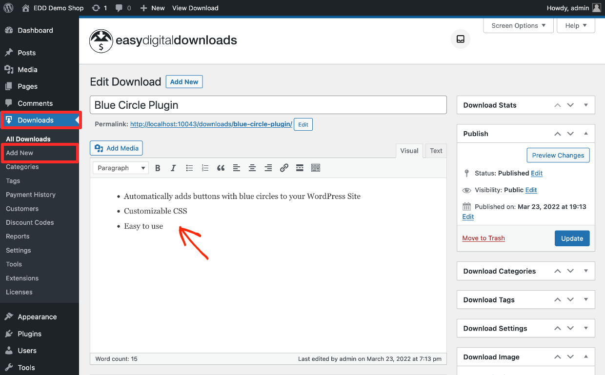
Task: Align text right
Action: coord(268,168)
